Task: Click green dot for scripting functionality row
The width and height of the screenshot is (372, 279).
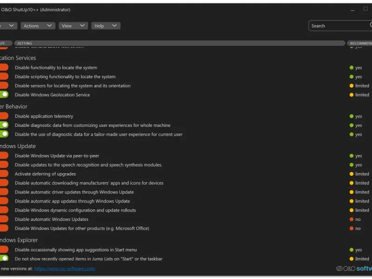Action: coord(352,77)
